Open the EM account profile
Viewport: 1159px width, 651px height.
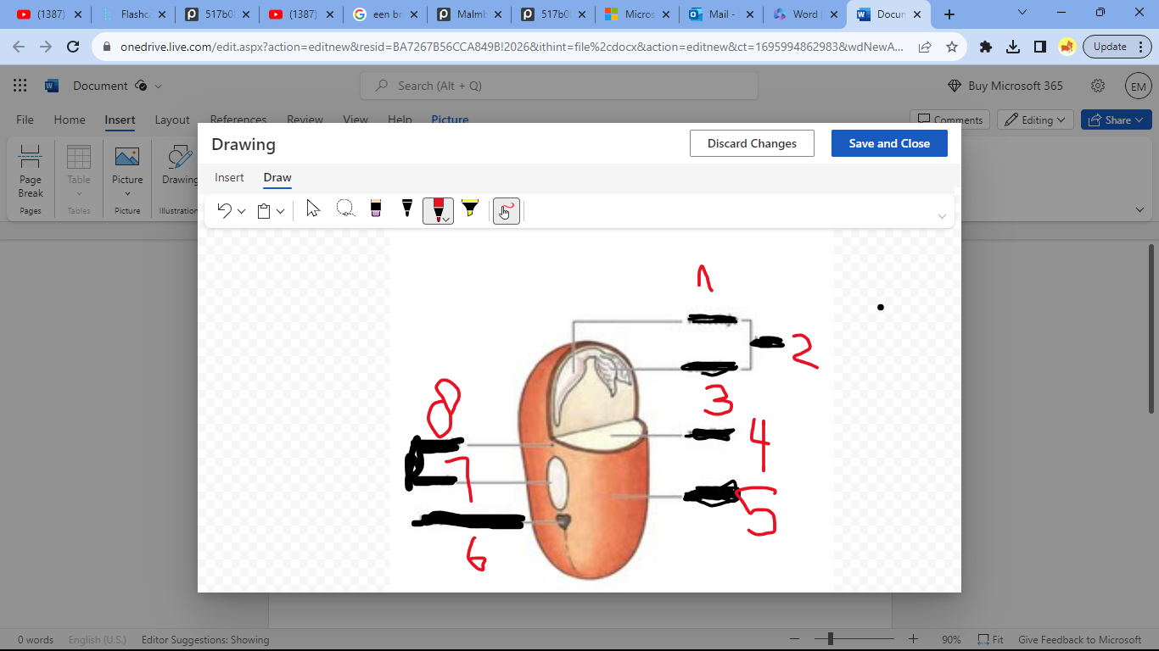pos(1138,86)
